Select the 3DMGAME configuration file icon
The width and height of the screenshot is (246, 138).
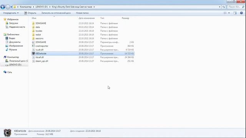pos(33,42)
